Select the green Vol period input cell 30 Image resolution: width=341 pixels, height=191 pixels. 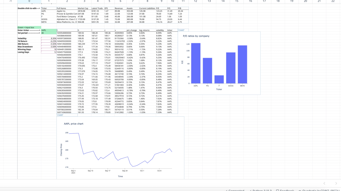pos(49,33)
